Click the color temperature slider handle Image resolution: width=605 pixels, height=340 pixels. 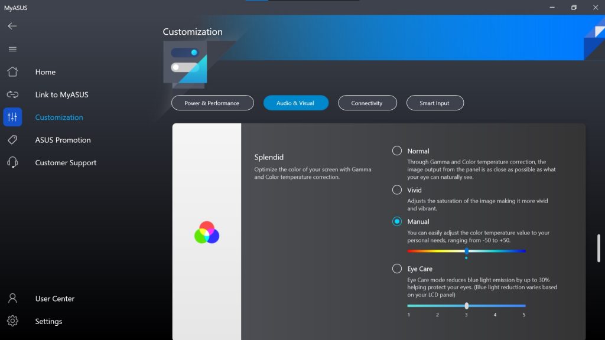point(467,251)
